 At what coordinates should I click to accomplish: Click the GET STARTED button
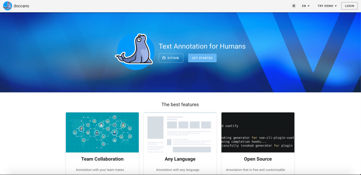pyautogui.click(x=202, y=58)
